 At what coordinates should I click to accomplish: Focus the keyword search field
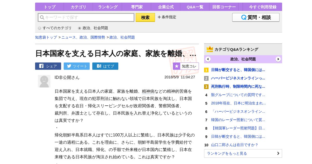pyautogui.click(x=86, y=17)
